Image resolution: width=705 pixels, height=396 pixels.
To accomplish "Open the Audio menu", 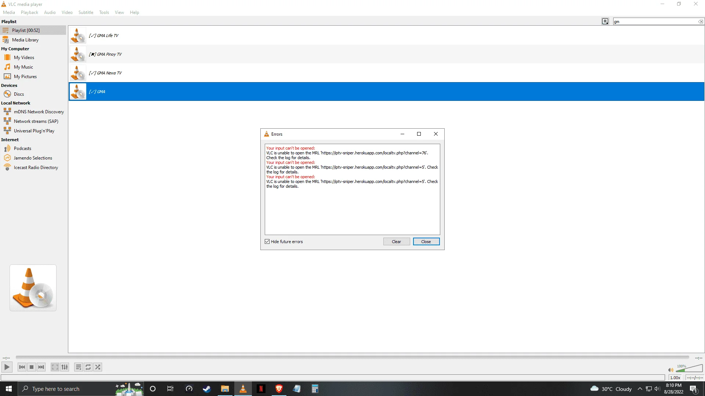I will click(x=50, y=12).
